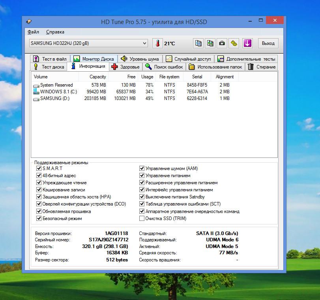The height and width of the screenshot is (300, 320).
Task: Select the System Reserved volume row
Action: (56, 85)
